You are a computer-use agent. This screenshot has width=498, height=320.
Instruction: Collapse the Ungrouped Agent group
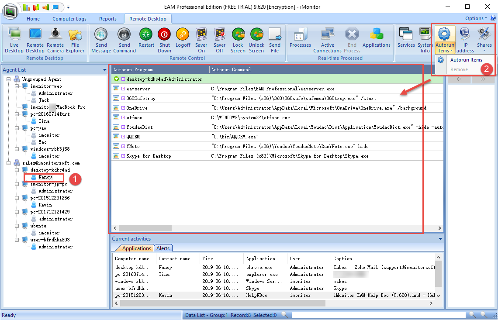click(x=9, y=79)
